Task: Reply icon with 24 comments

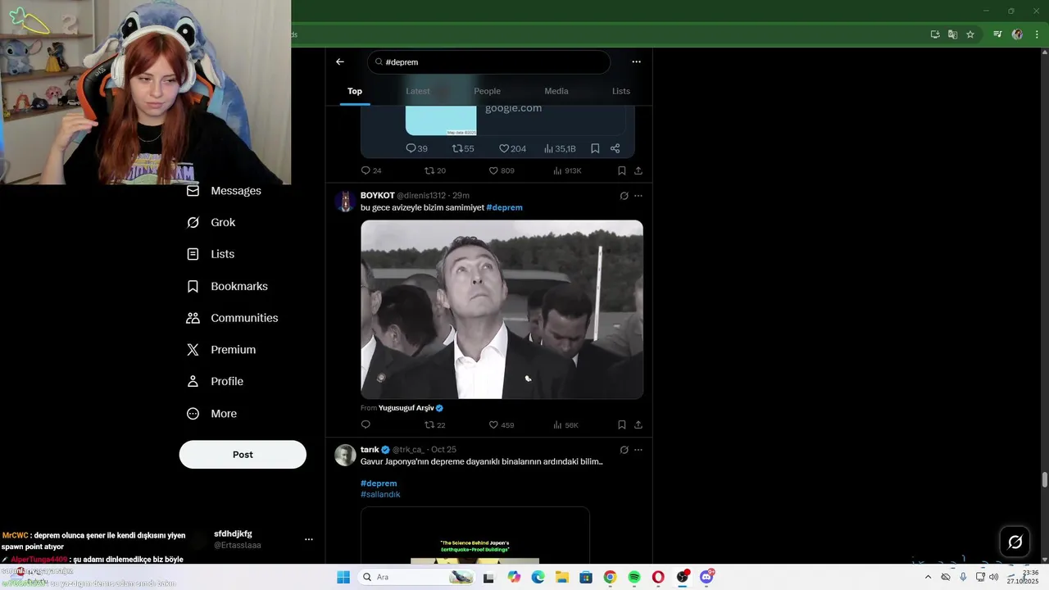Action: click(x=371, y=170)
